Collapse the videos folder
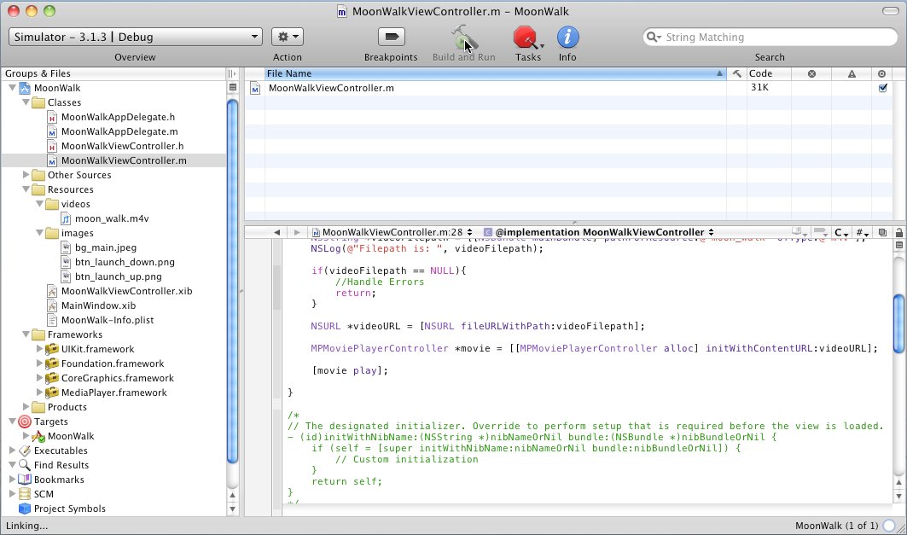The image size is (907, 535). (39, 204)
